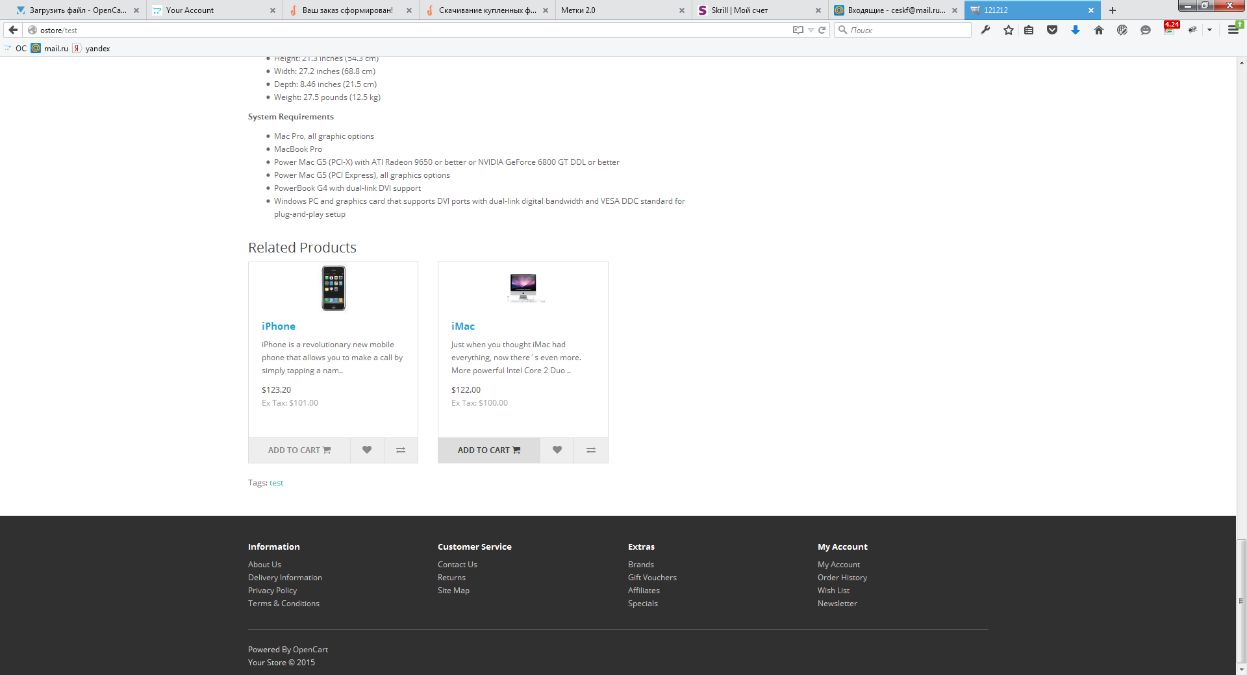Open the iPhone product title link
This screenshot has height=675, width=1247.
[279, 326]
